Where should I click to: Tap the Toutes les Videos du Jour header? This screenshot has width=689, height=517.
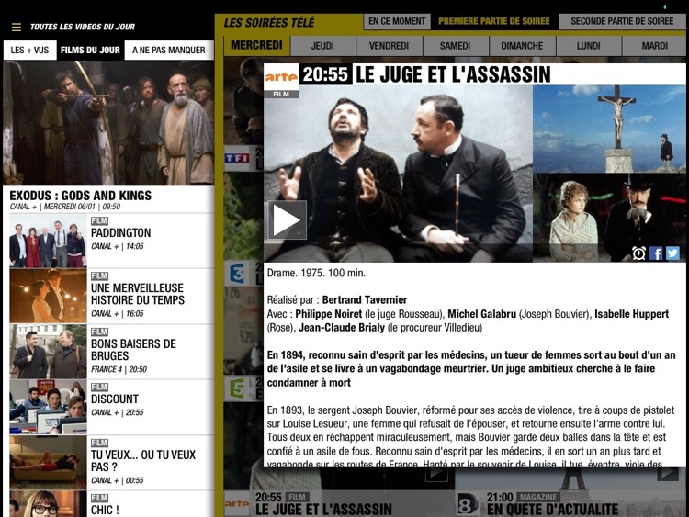click(x=83, y=27)
